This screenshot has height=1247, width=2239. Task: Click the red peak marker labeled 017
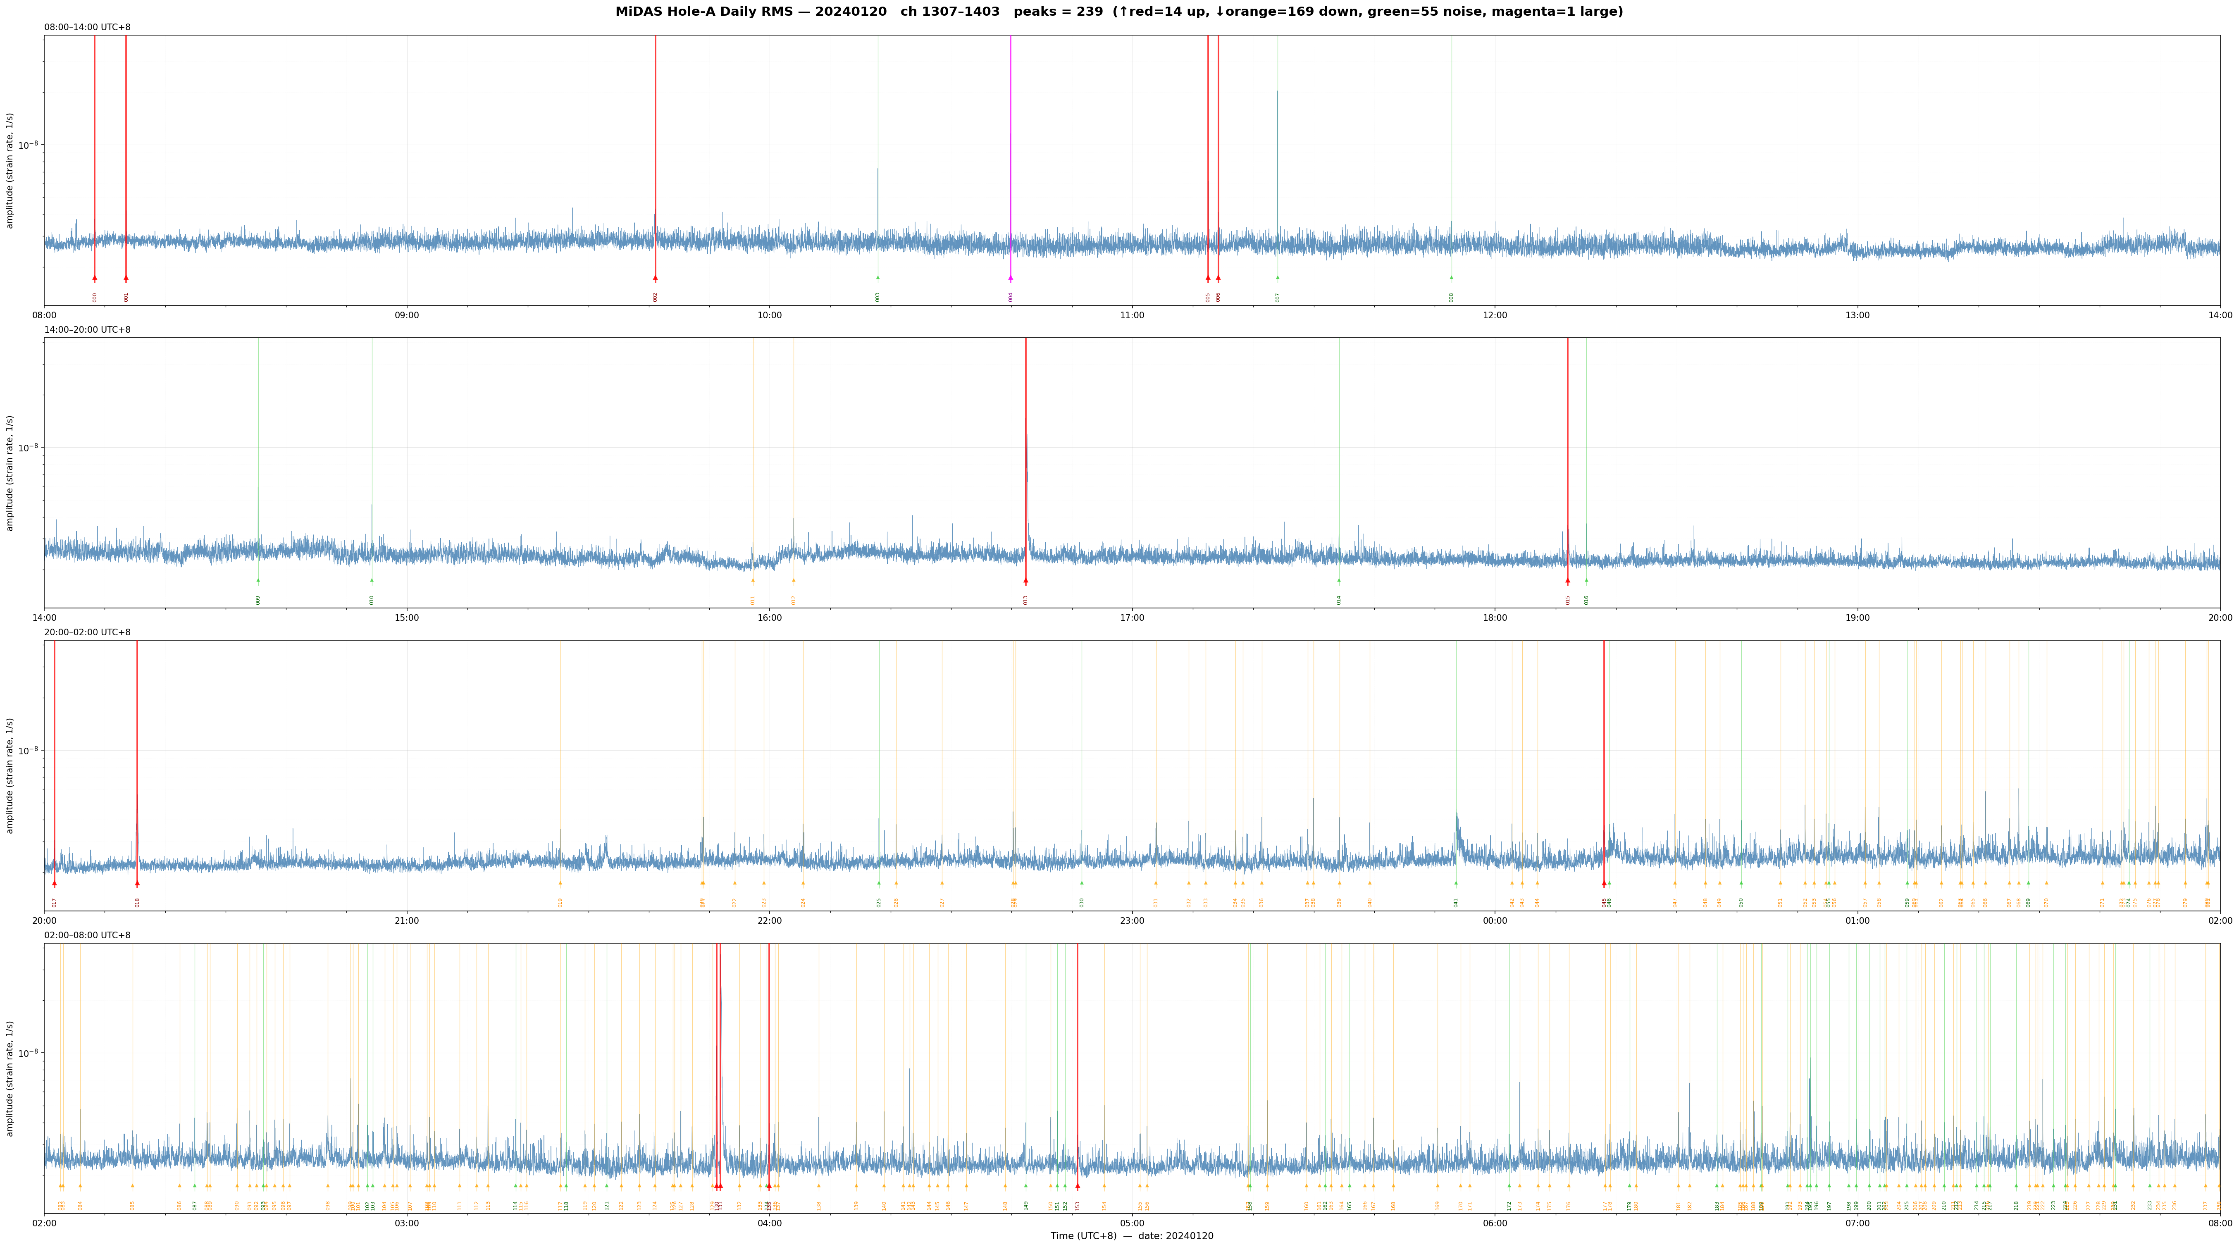[55, 884]
